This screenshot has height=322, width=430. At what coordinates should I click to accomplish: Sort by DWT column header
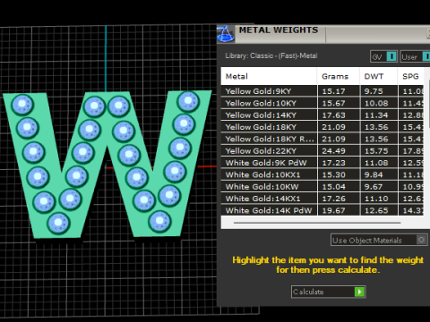coord(379,76)
